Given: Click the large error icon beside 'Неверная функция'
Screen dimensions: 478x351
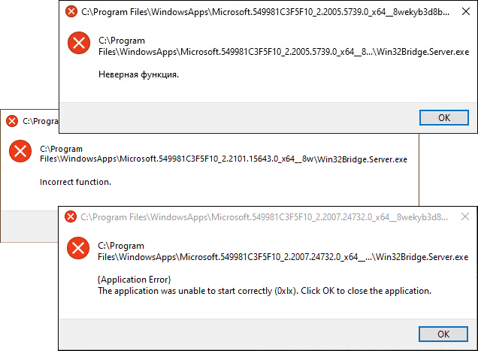Looking at the screenshot, I should pyautogui.click(x=79, y=43).
